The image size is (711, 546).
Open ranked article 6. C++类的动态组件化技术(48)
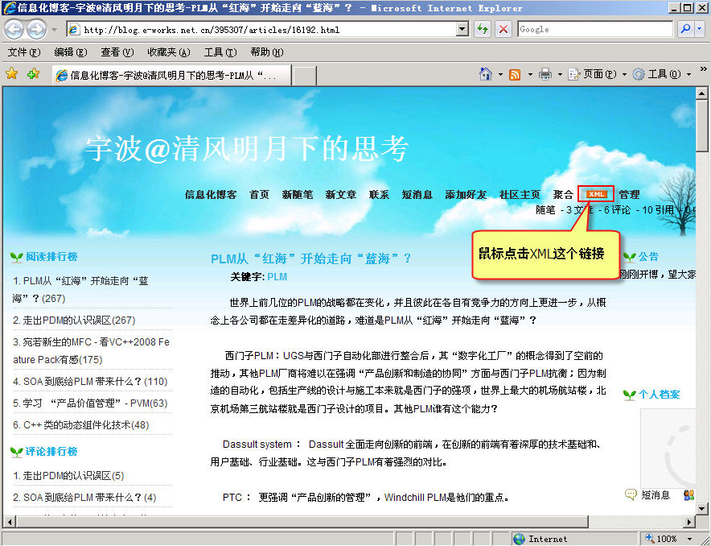point(80,425)
